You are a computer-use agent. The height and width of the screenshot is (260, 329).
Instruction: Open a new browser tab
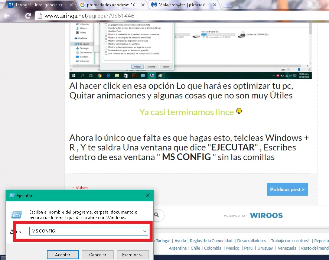click(x=226, y=4)
